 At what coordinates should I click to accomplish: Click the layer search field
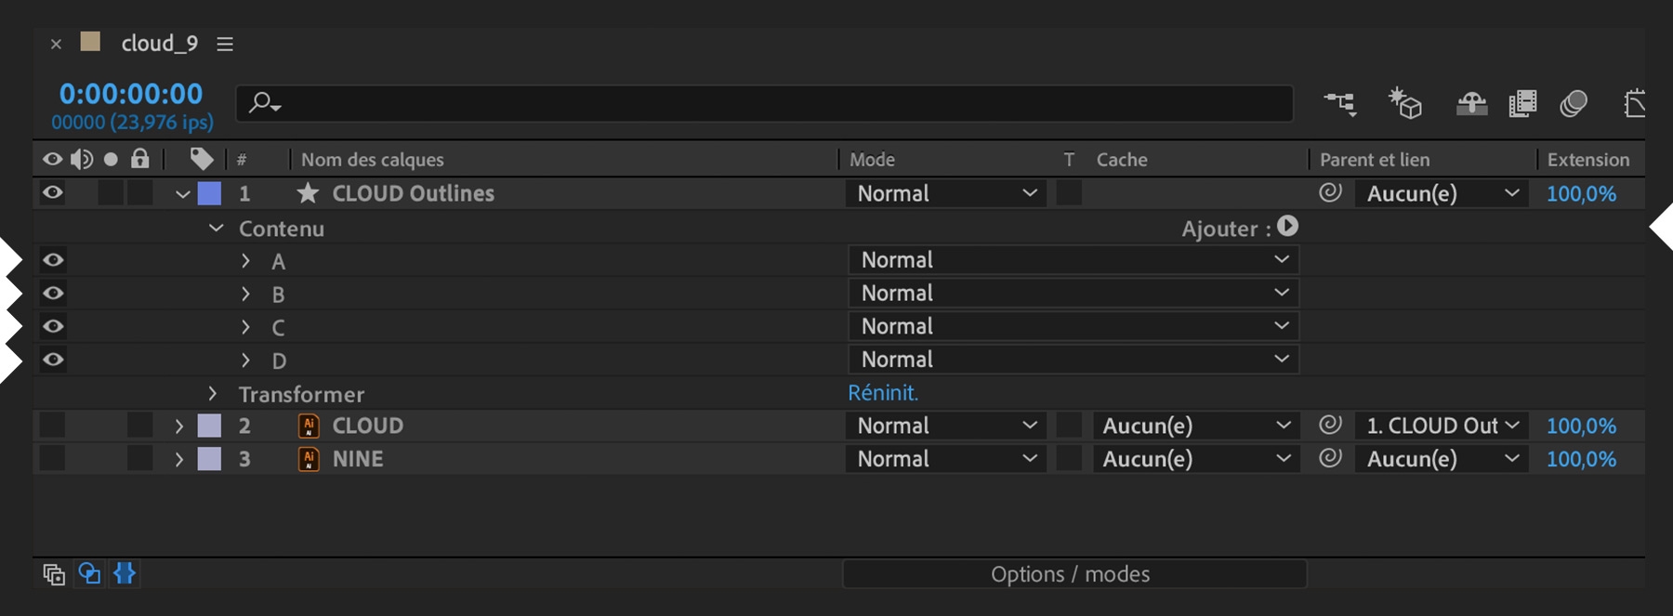tap(771, 103)
